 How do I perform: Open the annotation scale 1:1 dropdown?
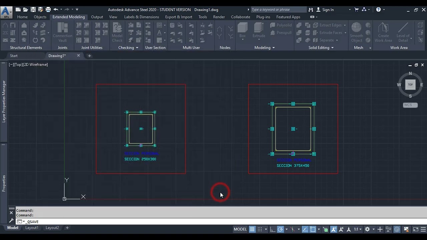point(358,229)
